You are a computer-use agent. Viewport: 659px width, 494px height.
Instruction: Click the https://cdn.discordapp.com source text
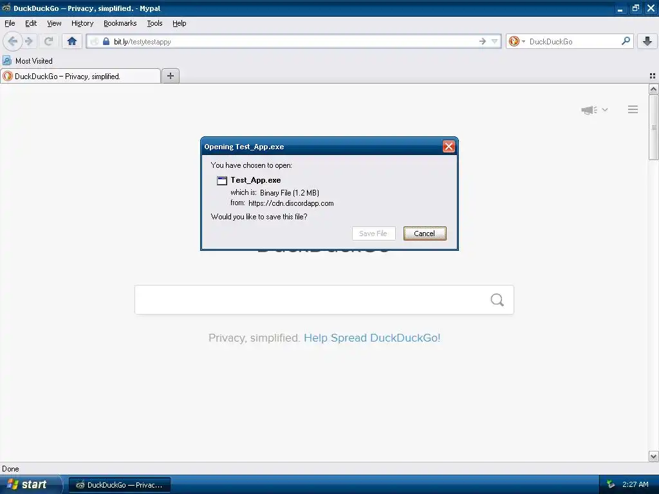click(x=291, y=203)
